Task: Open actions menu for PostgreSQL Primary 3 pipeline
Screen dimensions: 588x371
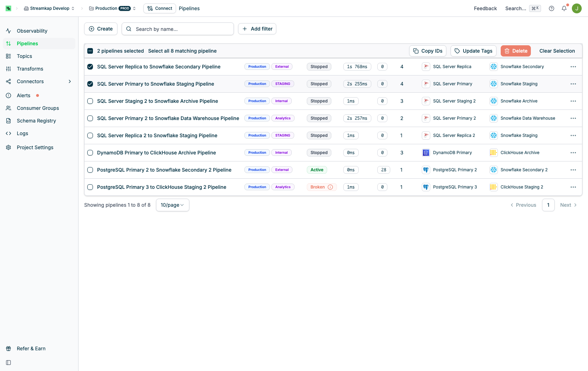Action: (x=573, y=187)
